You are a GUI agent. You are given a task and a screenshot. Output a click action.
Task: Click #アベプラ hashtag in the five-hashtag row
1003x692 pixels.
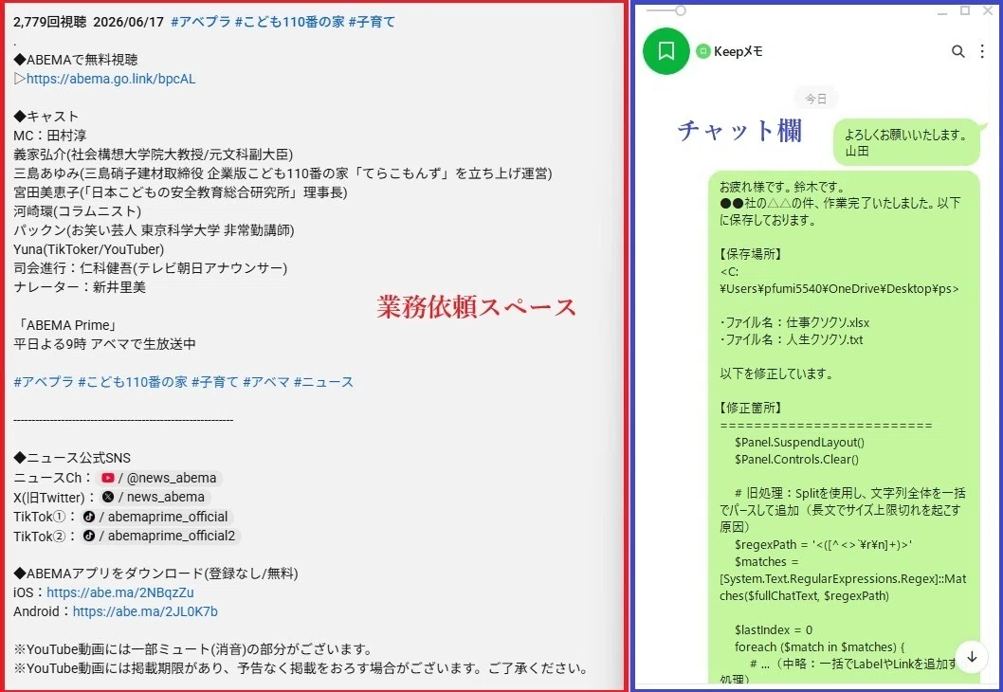pos(44,382)
